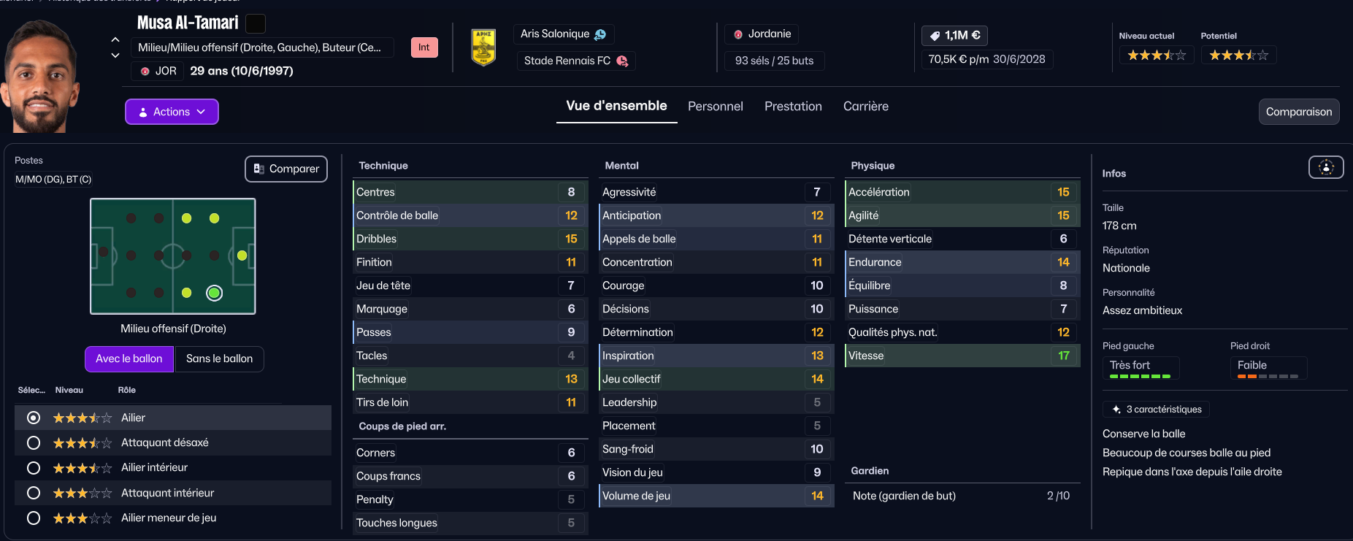This screenshot has width=1353, height=541.
Task: Click the black square beside the player name
Action: coord(256,23)
